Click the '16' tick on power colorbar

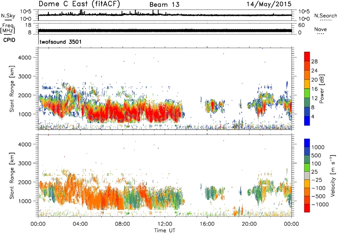314,89
